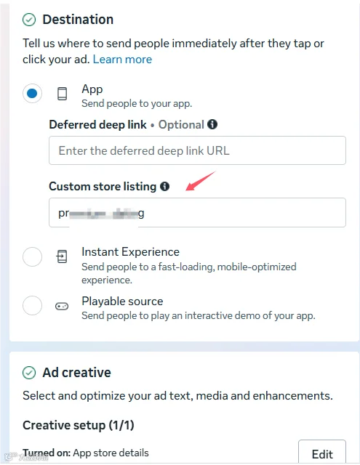Select the App destination radio button
Viewport: 360px width, 465px height.
(x=32, y=94)
